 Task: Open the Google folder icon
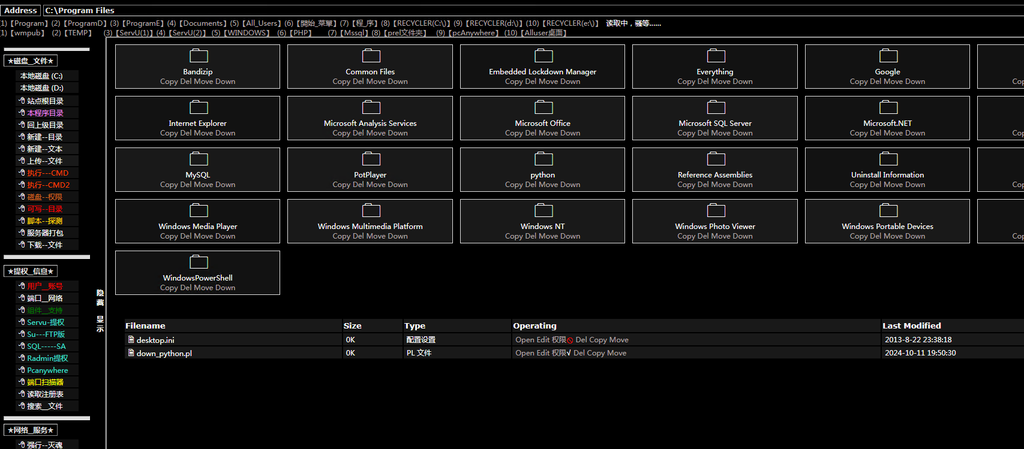(x=888, y=56)
